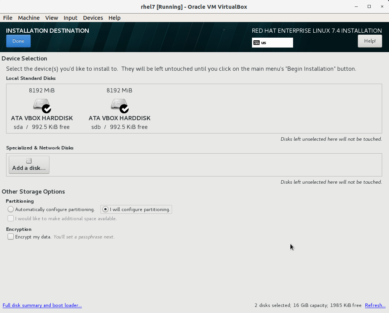The image size is (389, 313).
Task: Click the Partitioning section label
Action: [20, 201]
